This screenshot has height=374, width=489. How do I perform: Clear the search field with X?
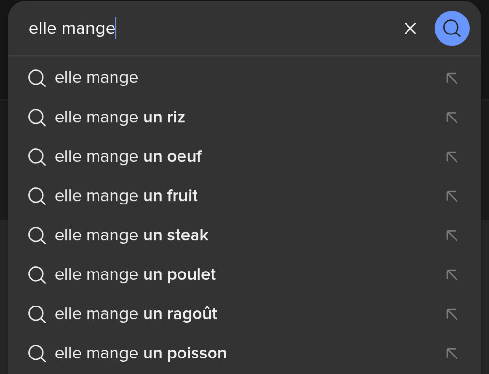coord(410,29)
